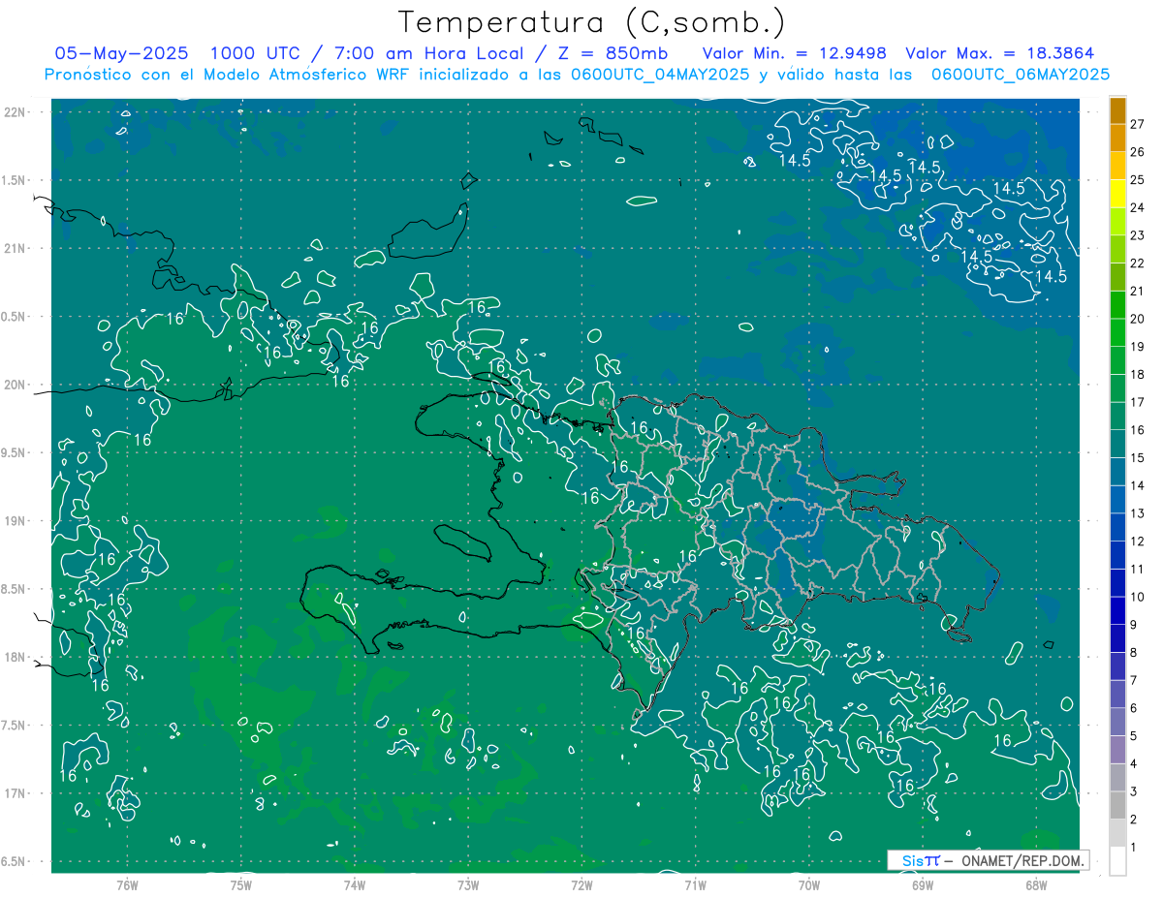The width and height of the screenshot is (1163, 898).
Task: Click color legend value '25'
Action: (1138, 180)
